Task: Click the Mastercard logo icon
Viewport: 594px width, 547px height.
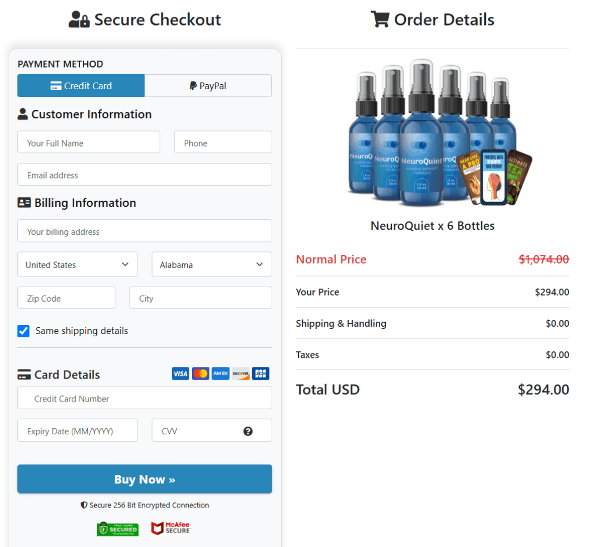Action: point(200,374)
